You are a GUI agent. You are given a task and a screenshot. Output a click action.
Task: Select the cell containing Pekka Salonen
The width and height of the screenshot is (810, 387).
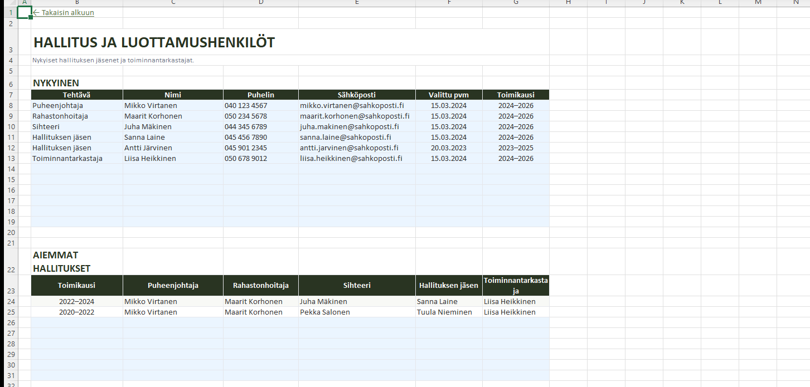(325, 312)
